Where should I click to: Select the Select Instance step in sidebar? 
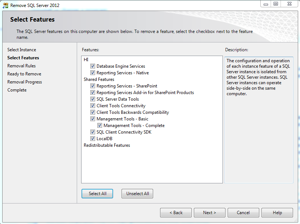coord(22,49)
